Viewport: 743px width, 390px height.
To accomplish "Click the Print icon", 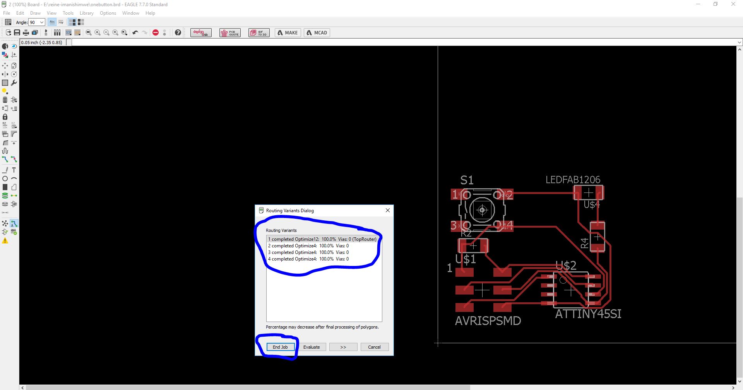I will (x=26, y=32).
